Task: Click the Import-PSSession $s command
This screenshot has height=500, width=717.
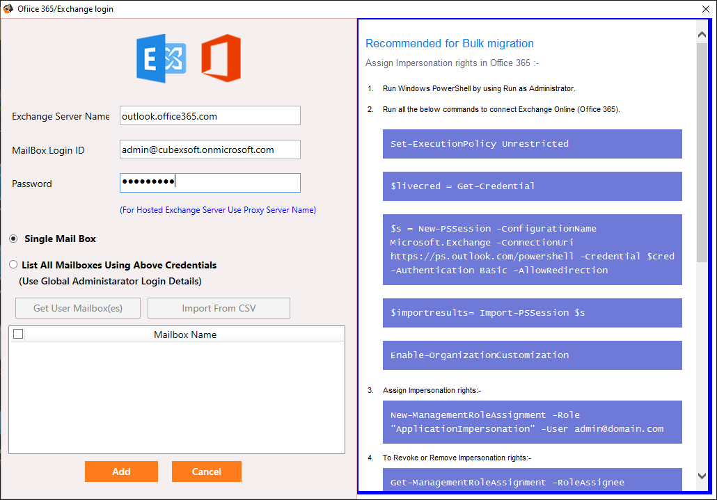Action: [533, 313]
